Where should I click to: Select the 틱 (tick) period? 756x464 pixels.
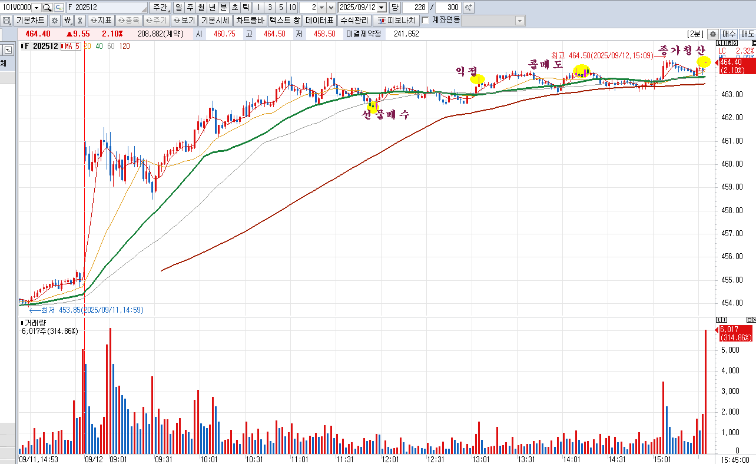(x=246, y=8)
